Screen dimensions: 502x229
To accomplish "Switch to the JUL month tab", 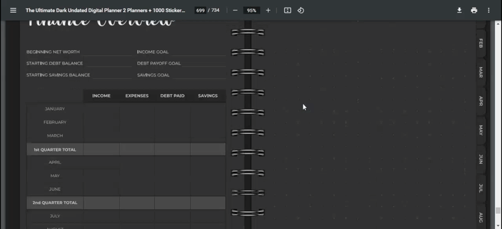I will click(481, 188).
